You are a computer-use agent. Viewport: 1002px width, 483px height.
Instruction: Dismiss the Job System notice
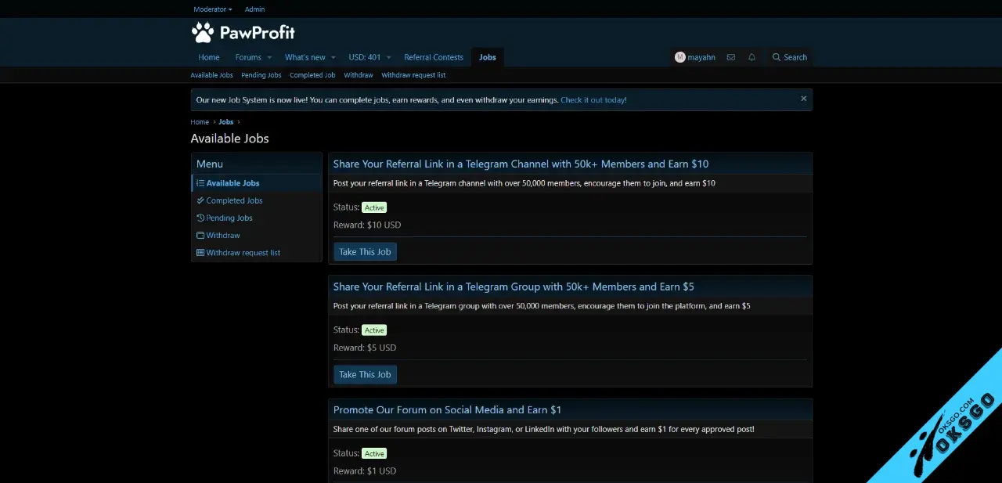pos(803,99)
